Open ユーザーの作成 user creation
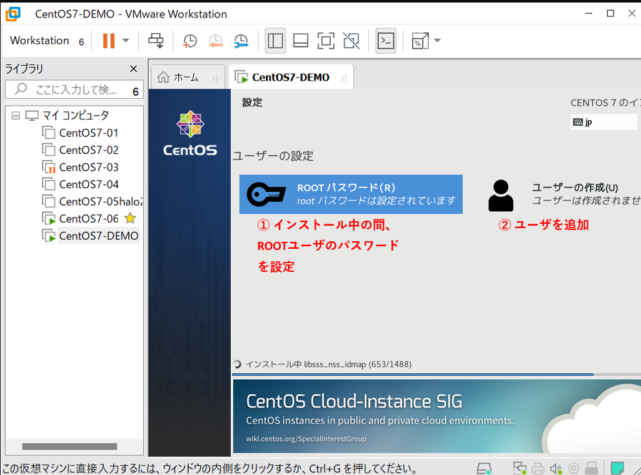Viewport: 641px width, 475px height. click(564, 194)
